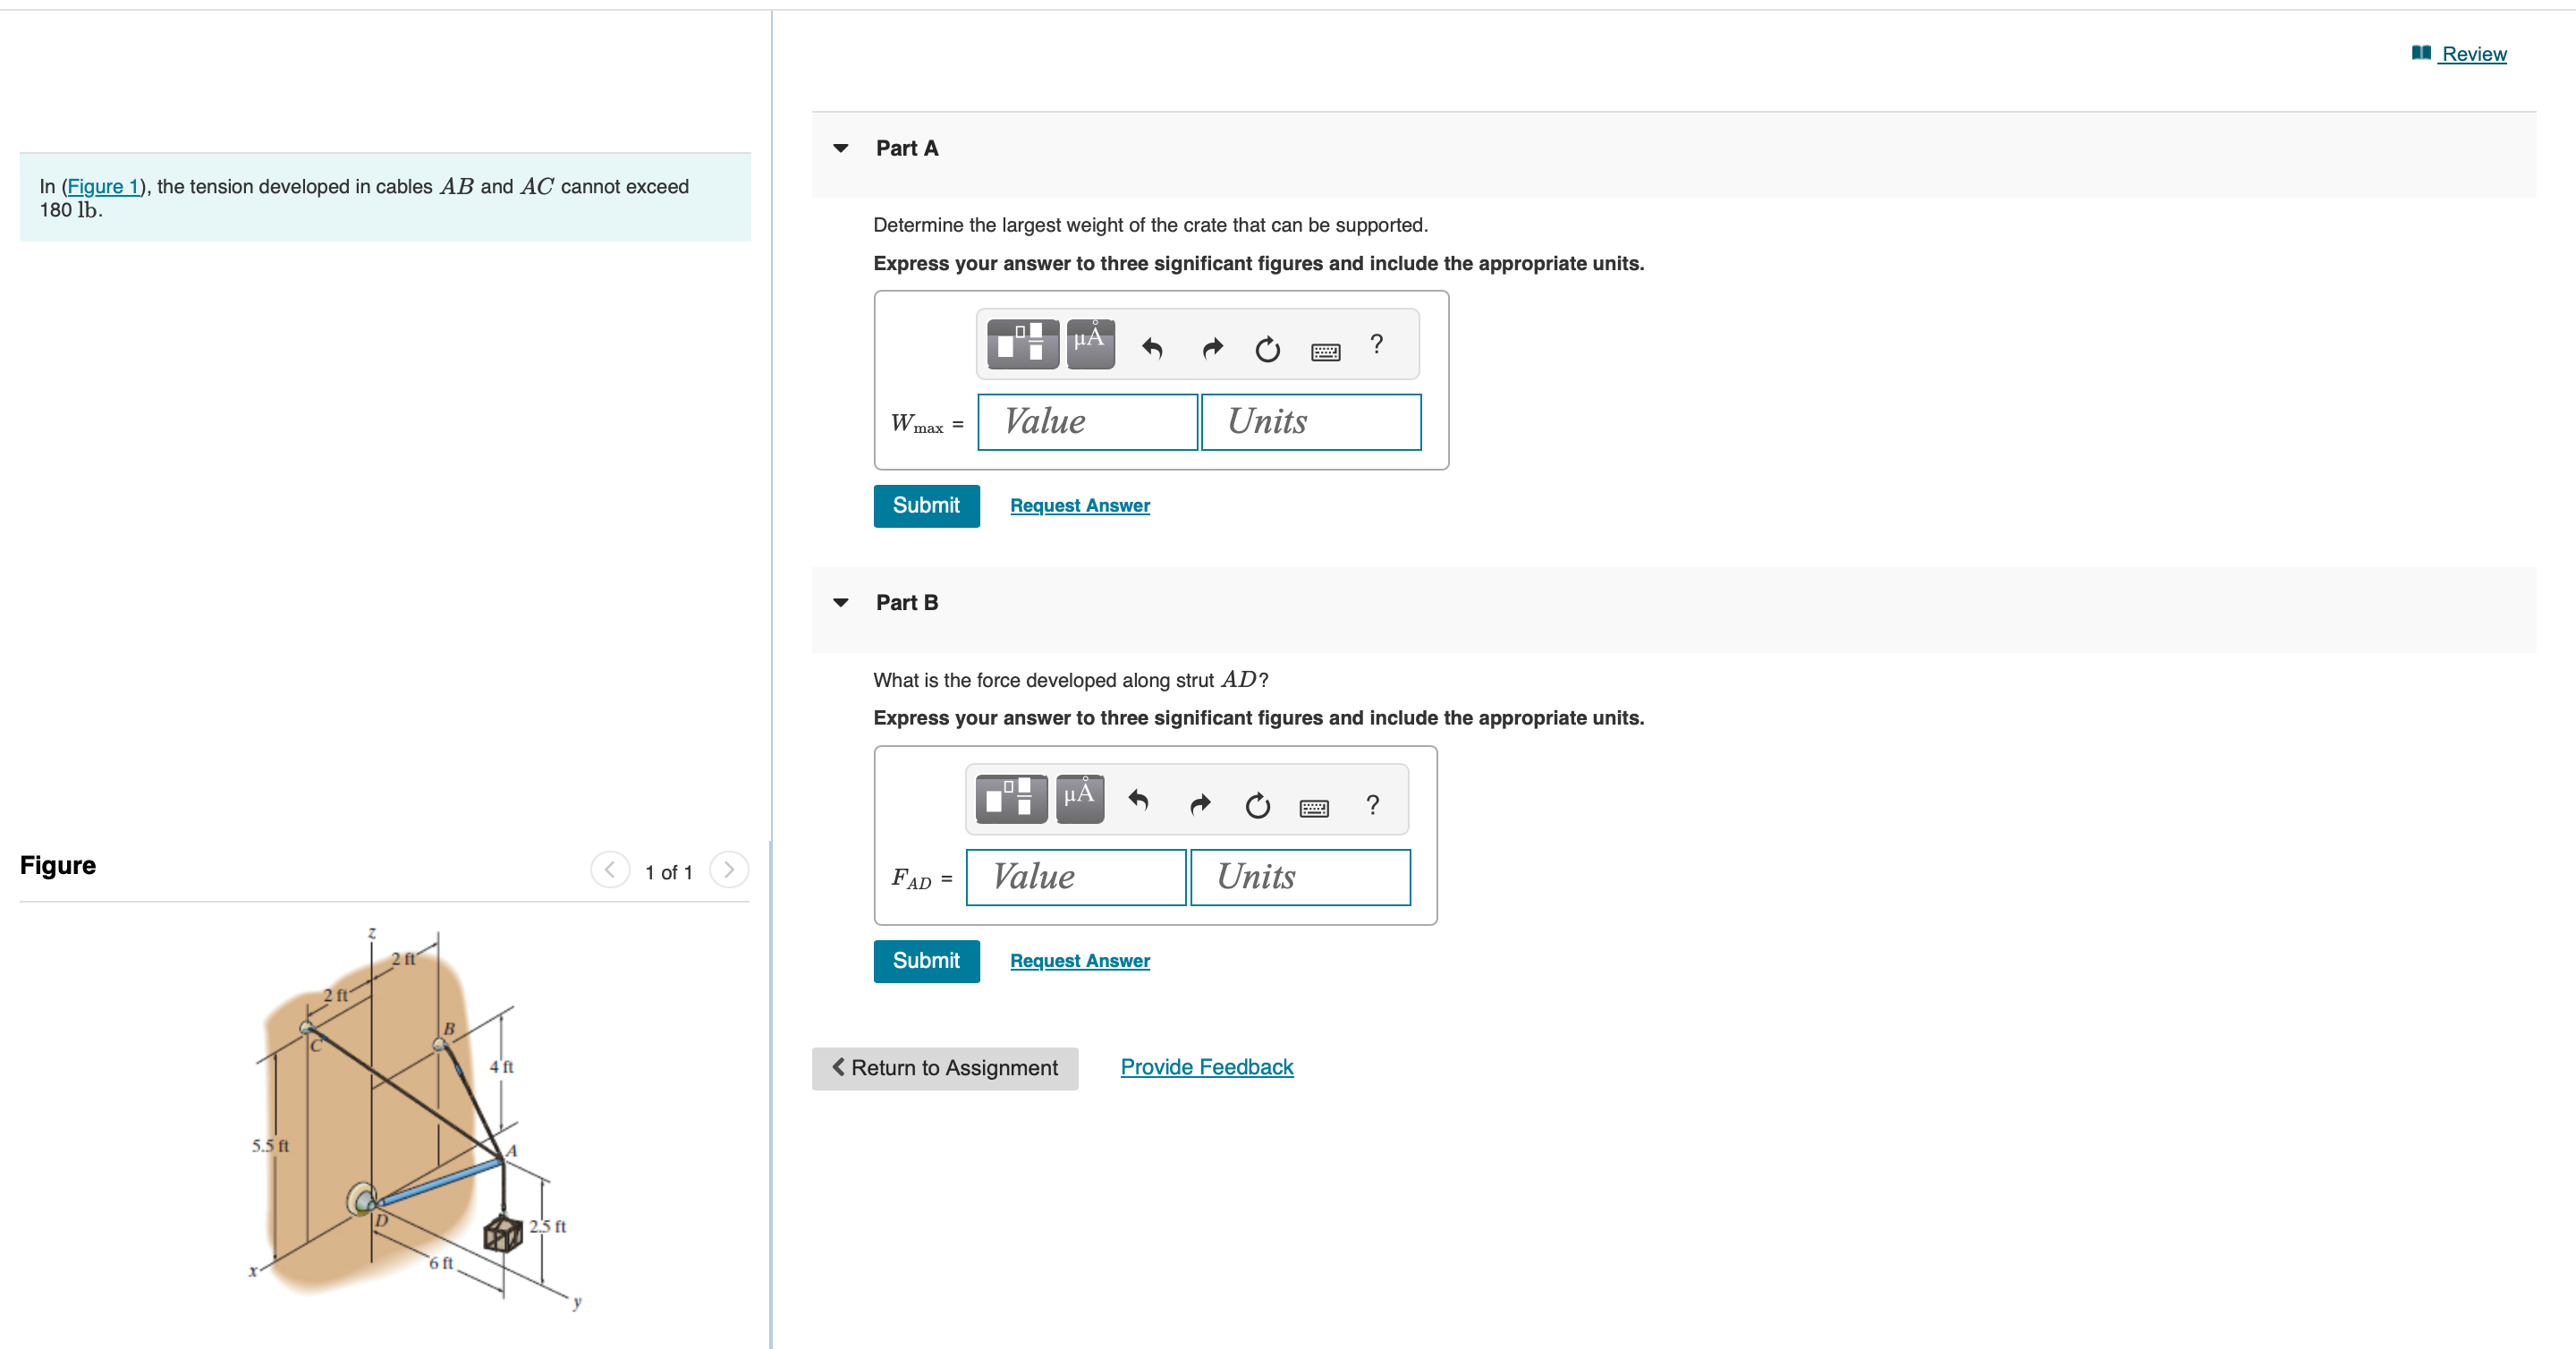2576x1349 pixels.
Task: Click the Wmax Value input field
Action: [1087, 422]
